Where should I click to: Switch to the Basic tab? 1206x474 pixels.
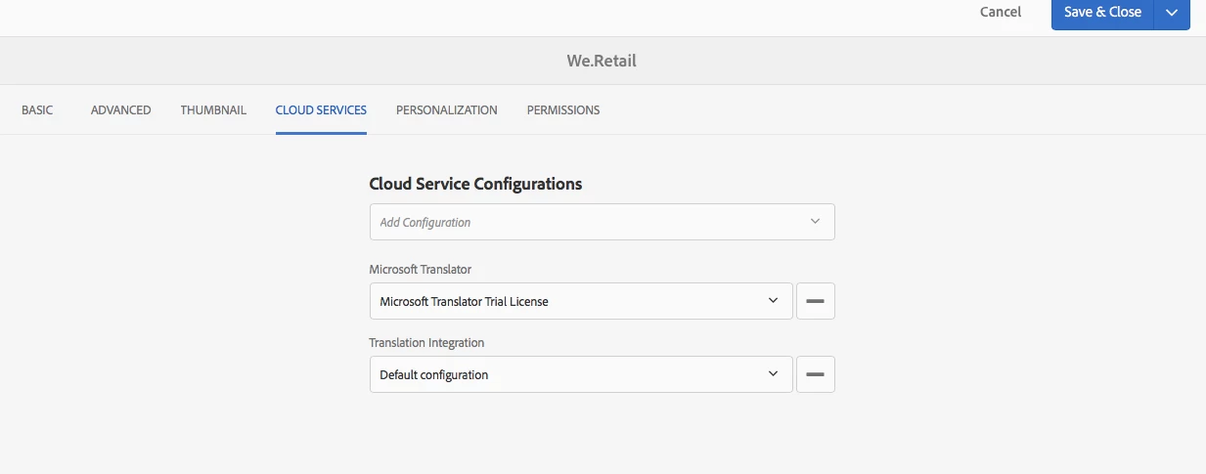37,110
